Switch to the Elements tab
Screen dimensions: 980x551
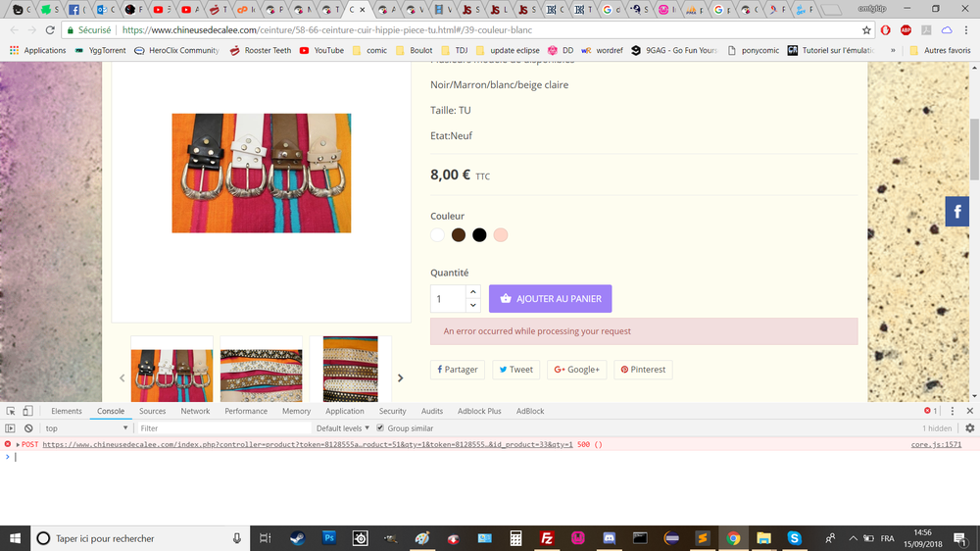coord(67,411)
